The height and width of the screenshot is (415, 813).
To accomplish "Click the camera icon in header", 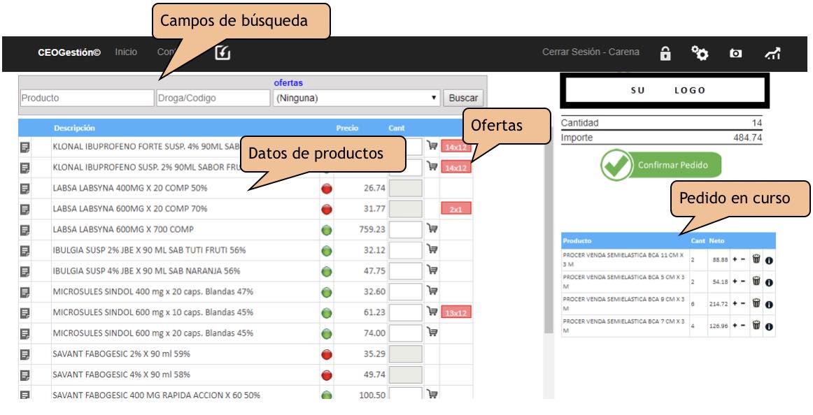I will [x=735, y=53].
